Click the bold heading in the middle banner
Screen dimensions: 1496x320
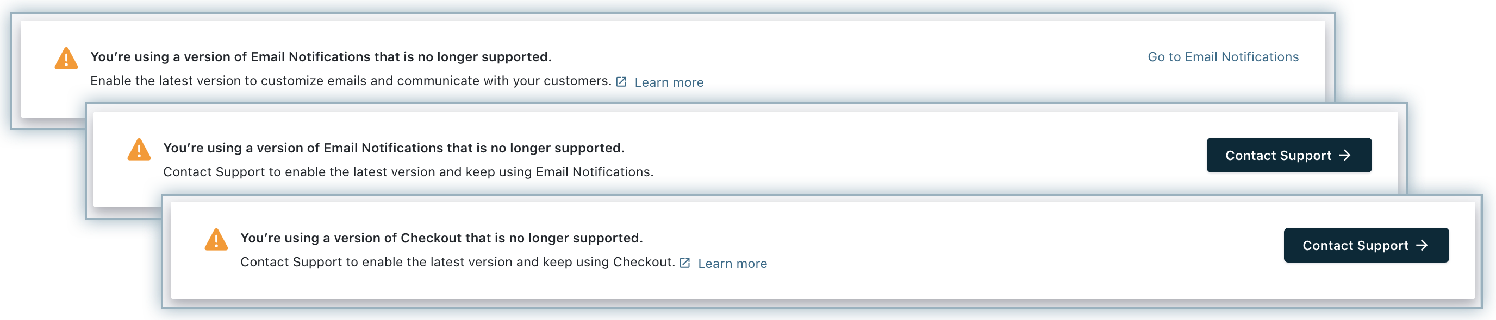[393, 148]
